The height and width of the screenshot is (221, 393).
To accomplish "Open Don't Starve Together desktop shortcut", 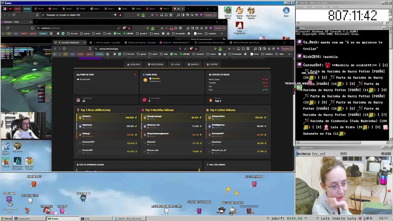I will tap(251, 13).
